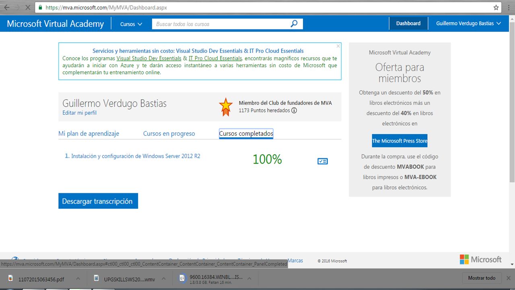Dismiss the Dev Essentials banner
This screenshot has width=515, height=290.
(338, 46)
